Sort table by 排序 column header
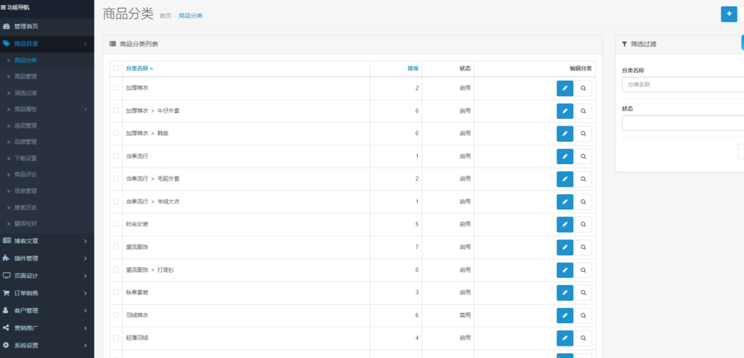This screenshot has width=744, height=358. (412, 68)
